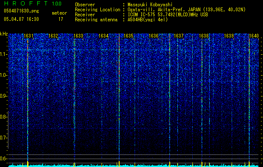263x167 pixels.
Task: Click the 0.9 frequency axis label
Action: 3,96
